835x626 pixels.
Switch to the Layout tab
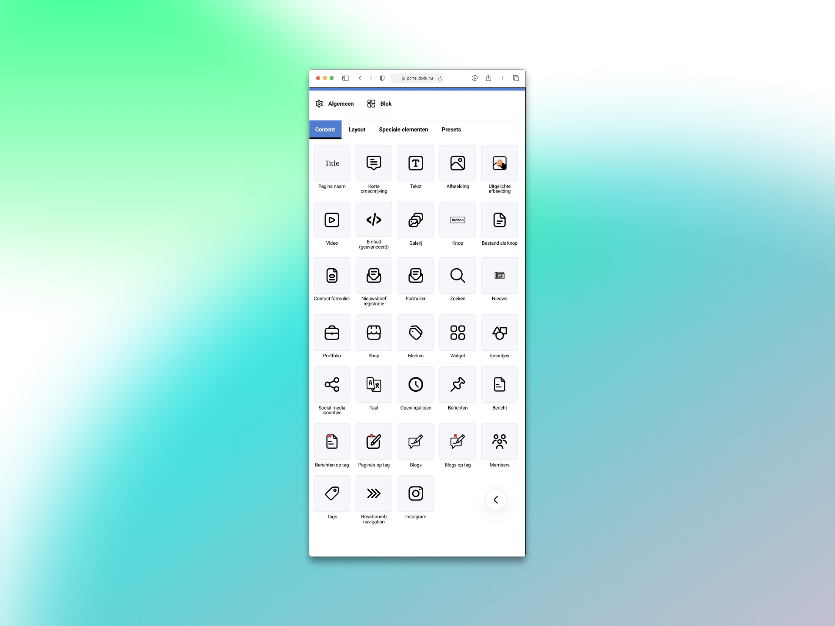[x=357, y=130]
